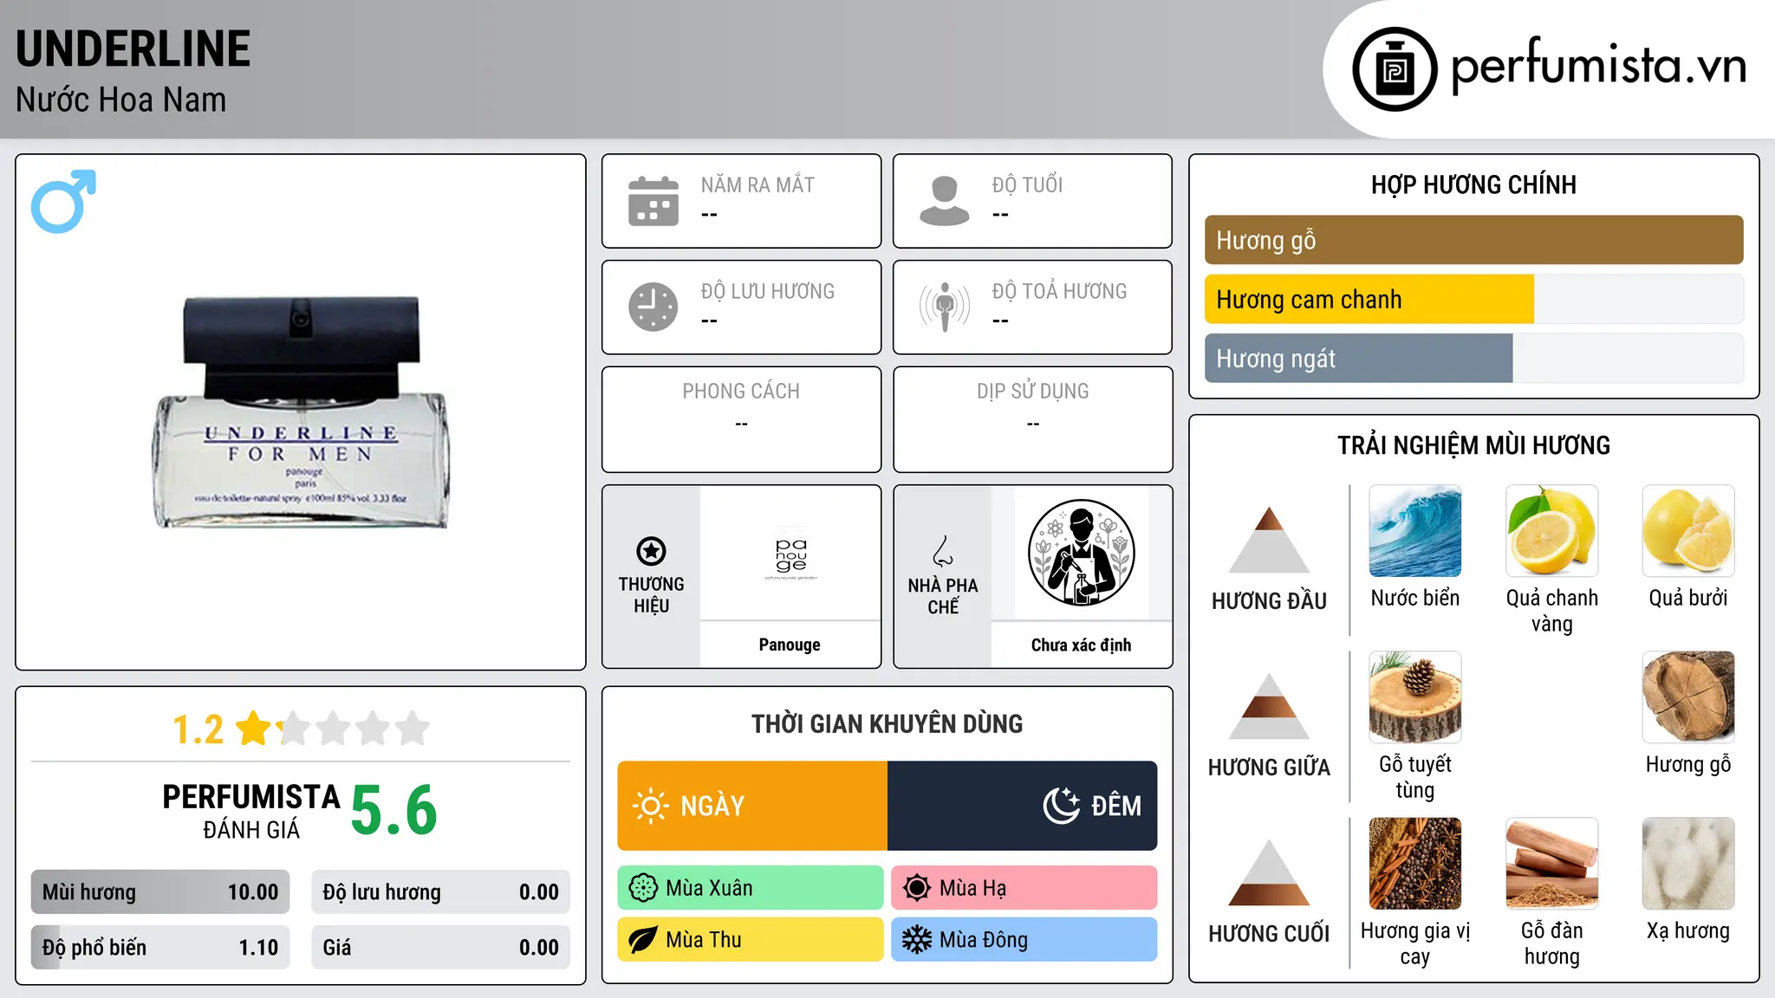Select the Xạ hương note image
The height and width of the screenshot is (998, 1775).
click(x=1688, y=864)
